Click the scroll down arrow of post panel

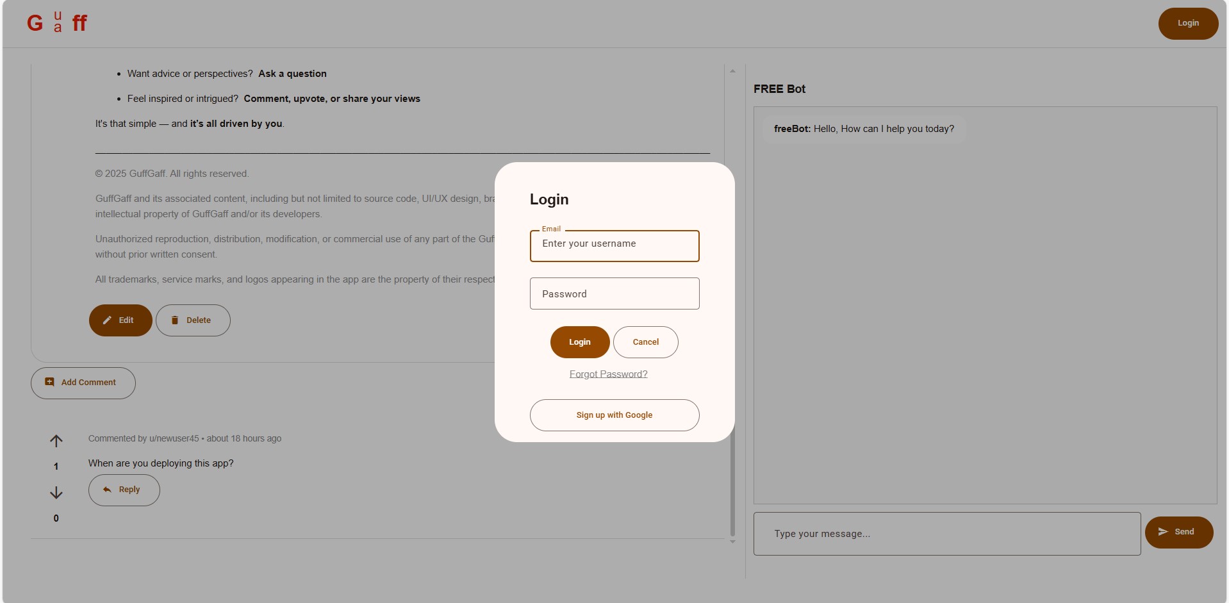tap(732, 542)
